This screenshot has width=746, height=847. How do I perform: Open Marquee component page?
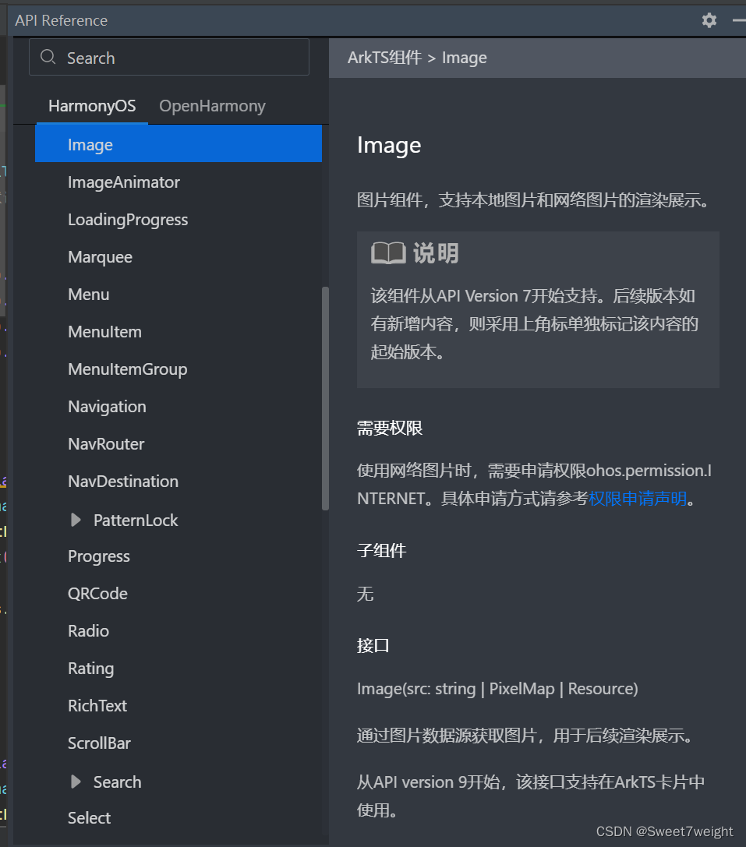pos(100,257)
